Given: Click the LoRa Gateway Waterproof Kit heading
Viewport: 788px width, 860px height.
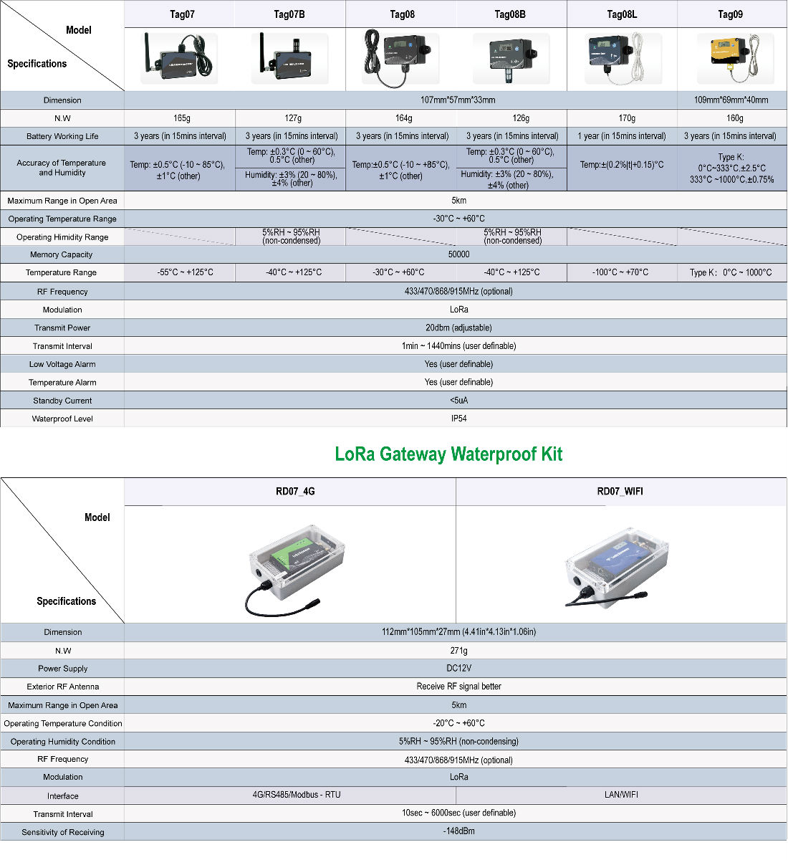Looking at the screenshot, I should [449, 454].
